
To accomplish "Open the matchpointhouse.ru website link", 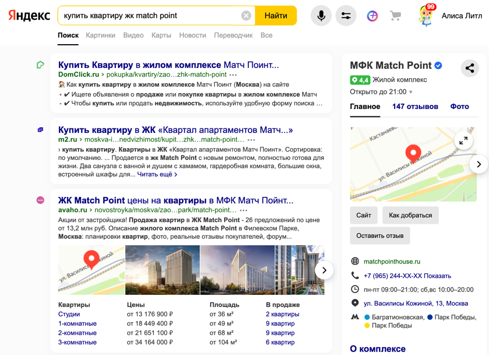I will (x=392, y=261).
